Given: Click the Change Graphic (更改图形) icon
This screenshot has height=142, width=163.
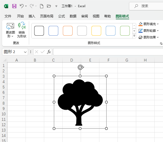Looking at the screenshot, I should point(10,26).
